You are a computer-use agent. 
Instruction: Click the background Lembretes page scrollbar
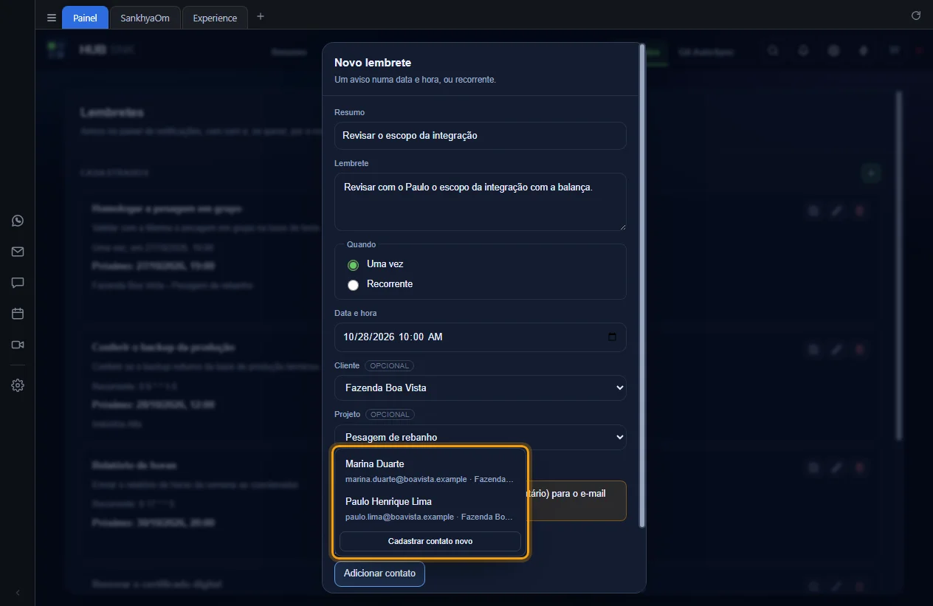tap(898, 266)
